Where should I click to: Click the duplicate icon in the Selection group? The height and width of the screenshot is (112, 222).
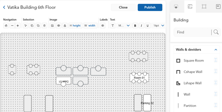pyautogui.click(x=38, y=26)
